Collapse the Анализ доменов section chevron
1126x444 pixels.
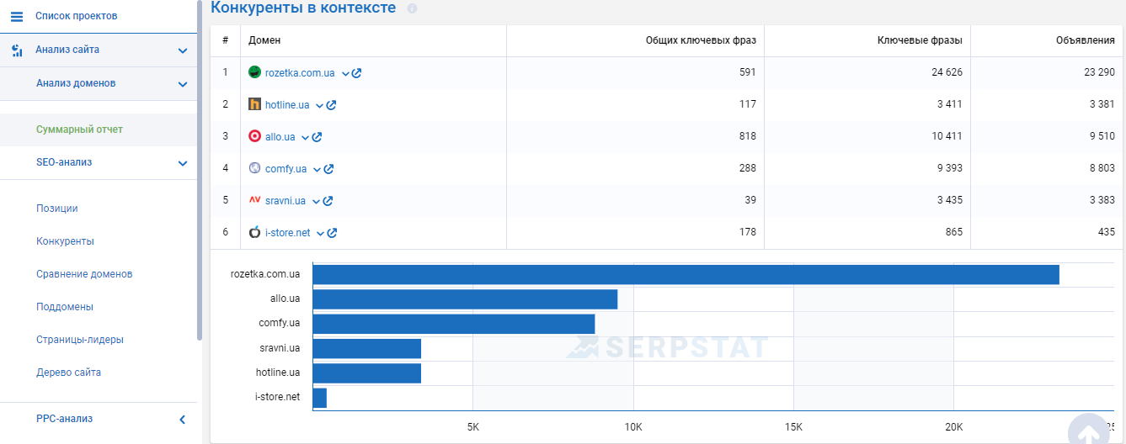click(183, 84)
